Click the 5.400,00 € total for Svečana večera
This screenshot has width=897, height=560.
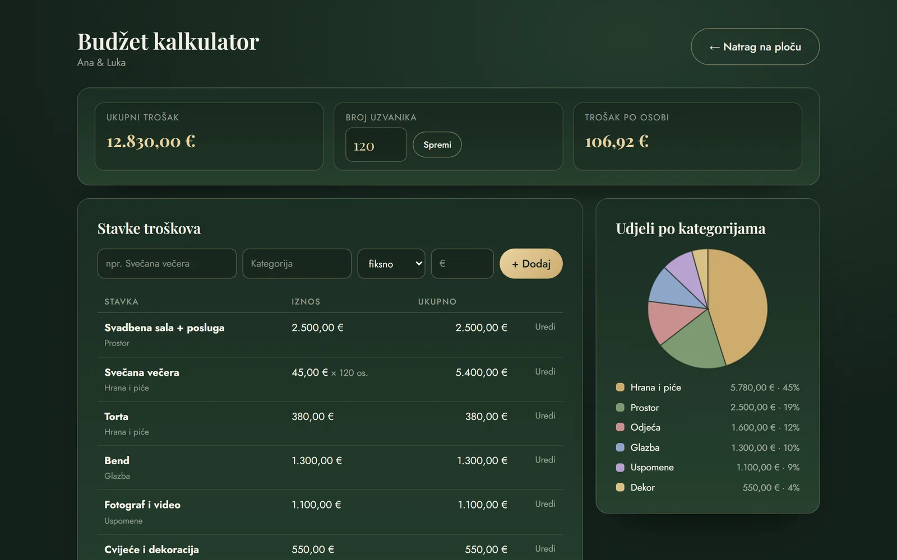click(481, 372)
